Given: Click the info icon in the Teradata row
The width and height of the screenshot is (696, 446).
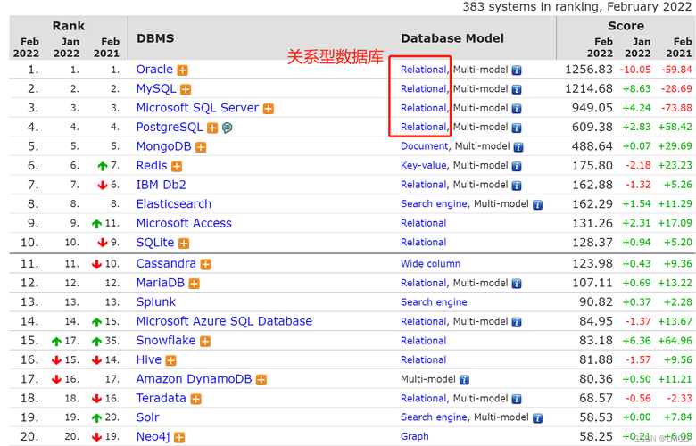Looking at the screenshot, I should (517, 399).
